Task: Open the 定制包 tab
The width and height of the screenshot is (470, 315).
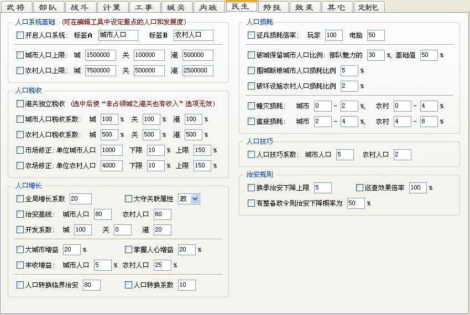Action: tap(369, 7)
